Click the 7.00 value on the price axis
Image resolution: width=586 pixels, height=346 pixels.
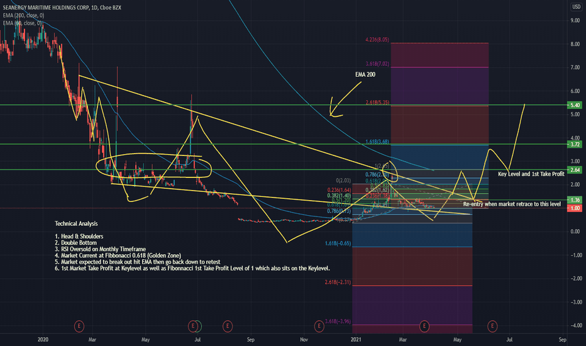pos(575,68)
